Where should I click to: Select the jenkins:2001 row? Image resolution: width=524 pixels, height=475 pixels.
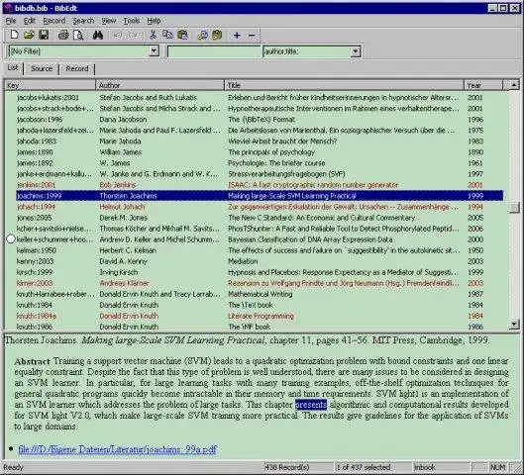[260, 185]
